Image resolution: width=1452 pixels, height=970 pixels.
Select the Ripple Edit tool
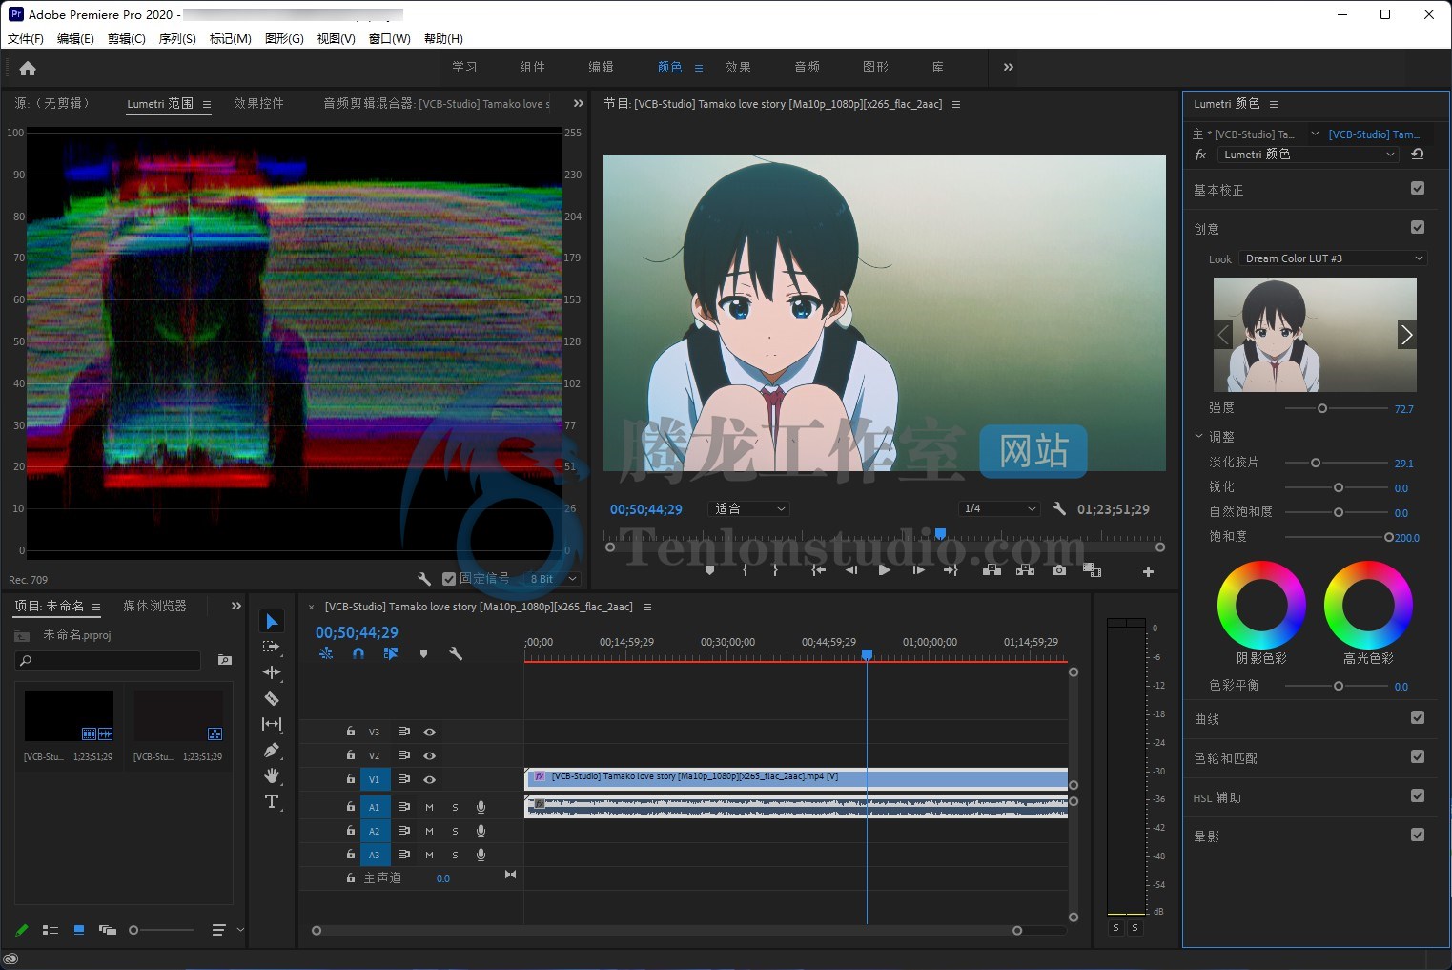[272, 672]
